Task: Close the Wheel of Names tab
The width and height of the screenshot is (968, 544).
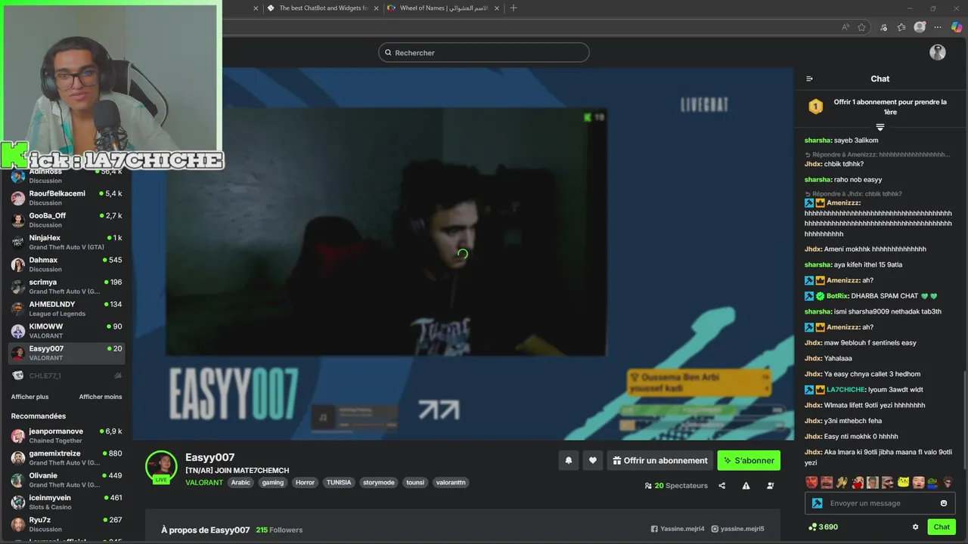Action: (x=496, y=8)
